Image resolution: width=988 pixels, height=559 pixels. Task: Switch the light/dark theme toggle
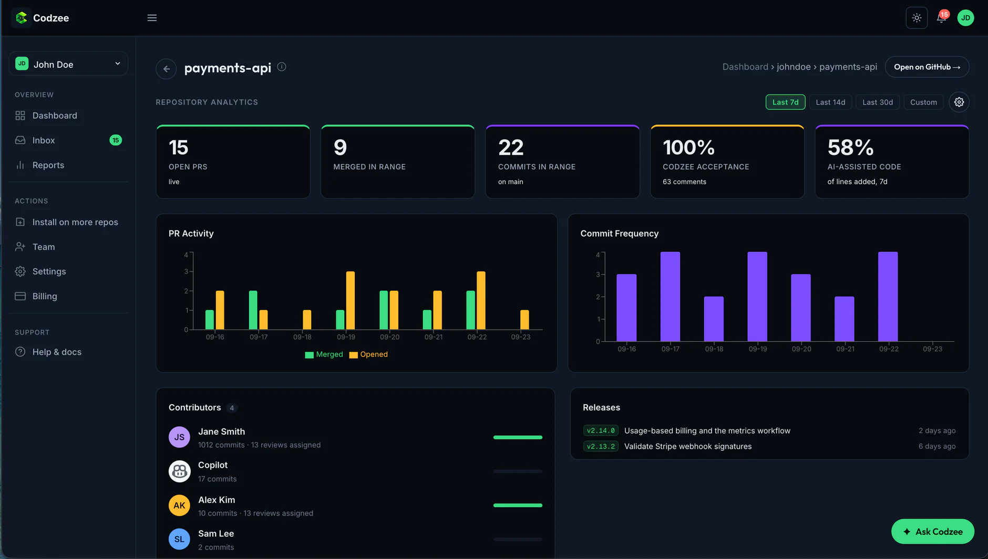[917, 18]
